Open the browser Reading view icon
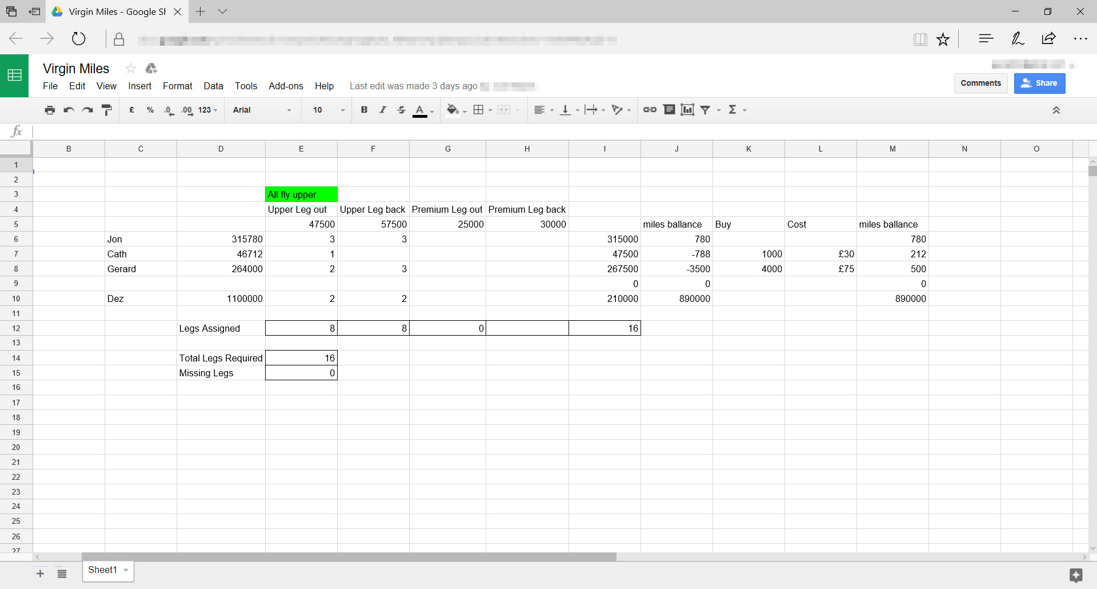Screen dimensions: 1097x589 click(x=920, y=39)
